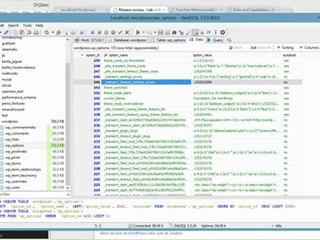Image resolution: width=320 pixels, height=240 pixels.
Task: Click the Cancel editing X icon
Action: coord(127,33)
